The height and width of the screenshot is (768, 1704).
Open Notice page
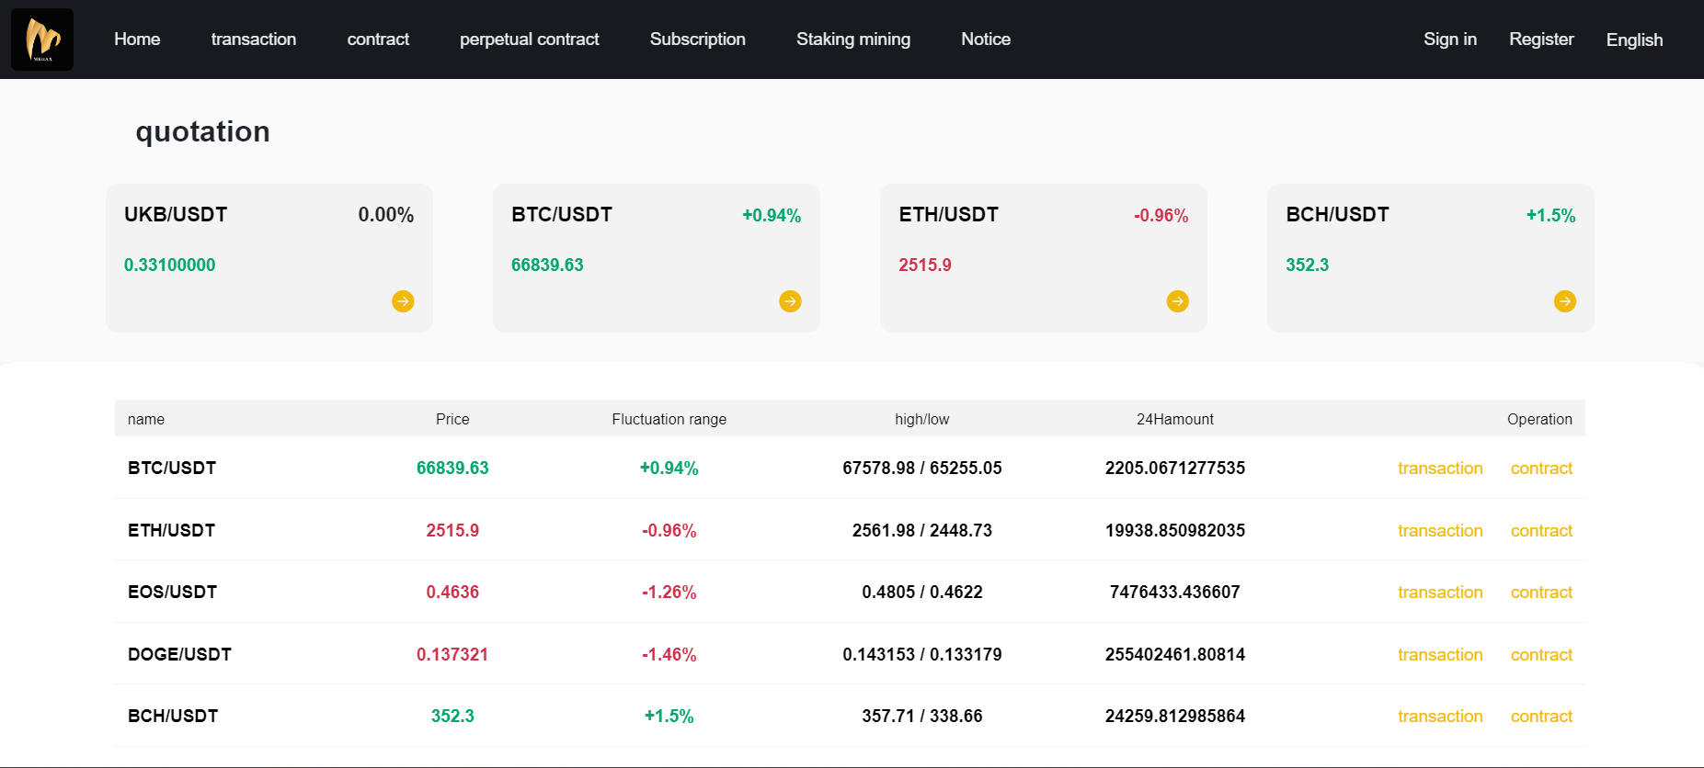tap(986, 40)
